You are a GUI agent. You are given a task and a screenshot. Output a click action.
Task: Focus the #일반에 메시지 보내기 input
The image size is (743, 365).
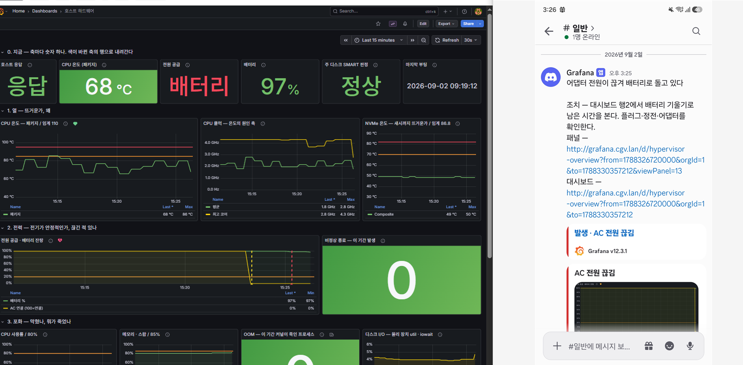(x=599, y=346)
